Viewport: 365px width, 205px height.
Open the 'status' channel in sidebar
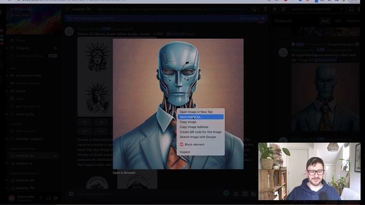pyautogui.click(x=21, y=91)
